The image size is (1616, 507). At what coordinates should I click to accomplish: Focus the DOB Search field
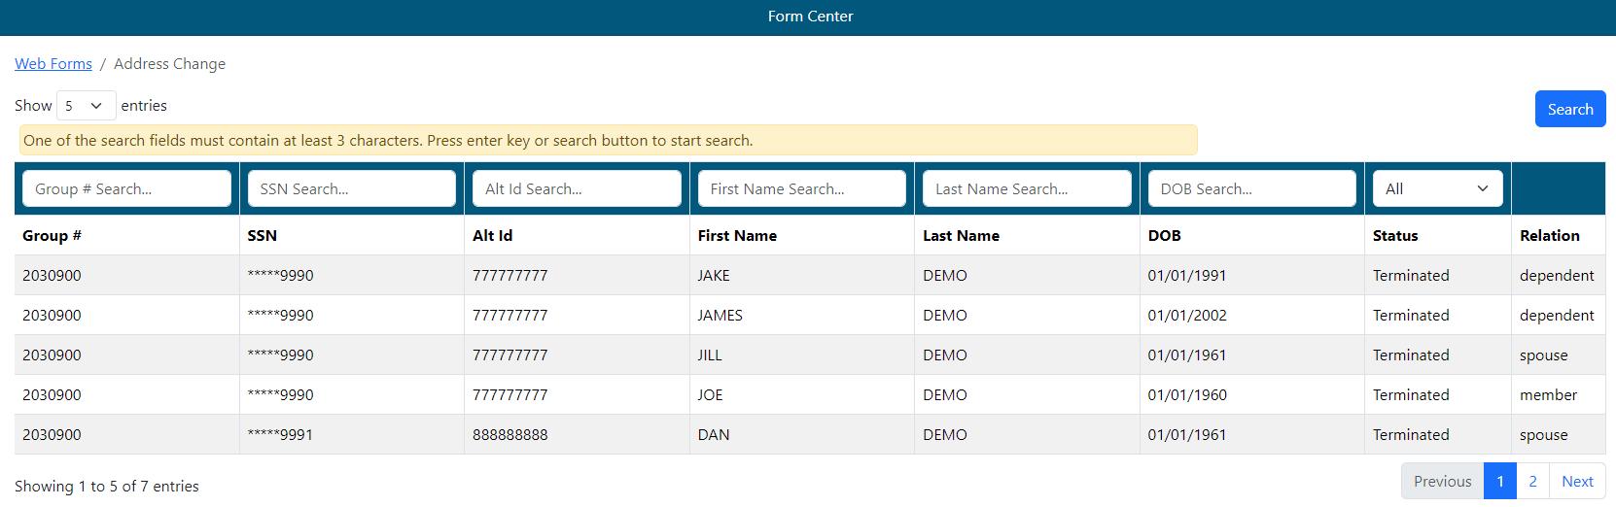point(1252,188)
